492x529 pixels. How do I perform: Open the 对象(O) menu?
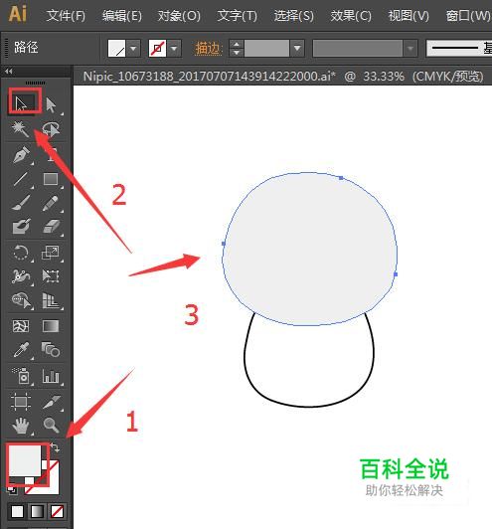pyautogui.click(x=179, y=16)
